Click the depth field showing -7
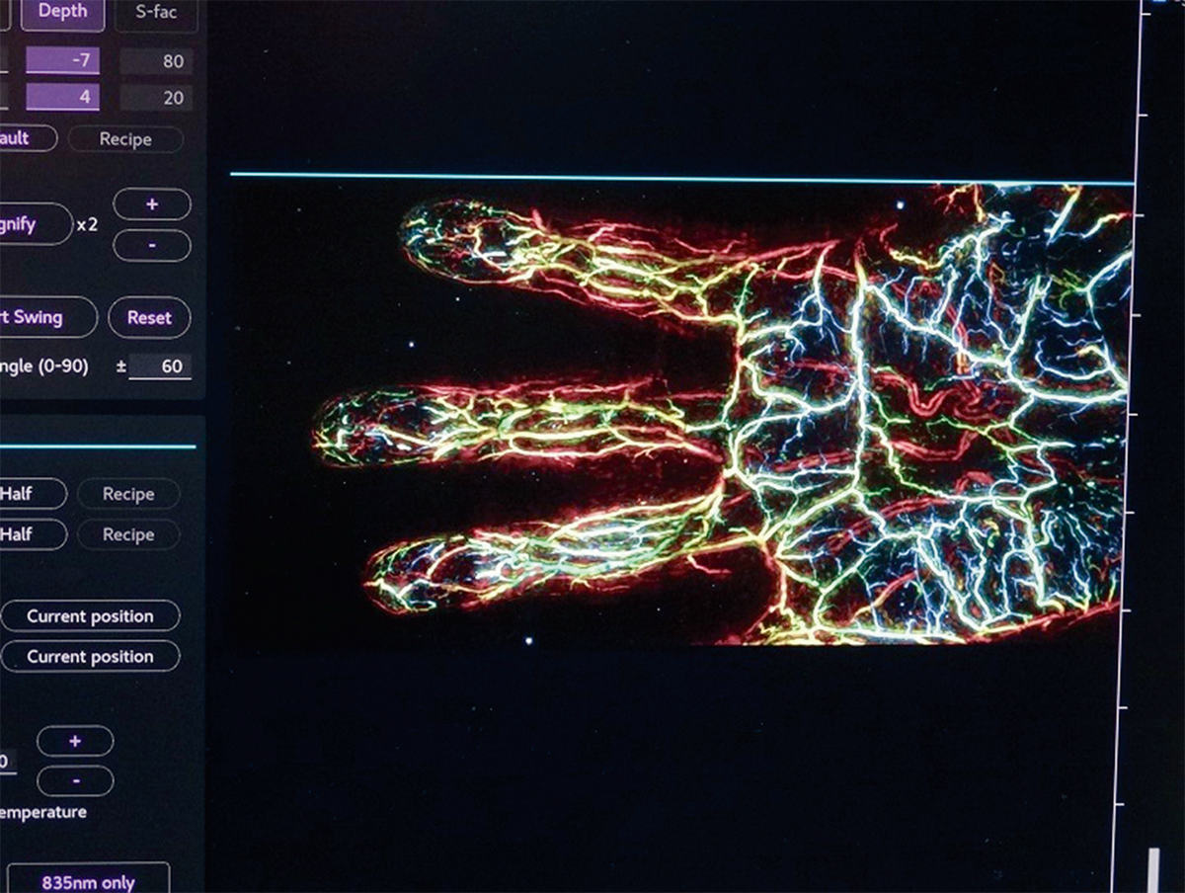Image resolution: width=1185 pixels, height=893 pixels. (x=62, y=61)
